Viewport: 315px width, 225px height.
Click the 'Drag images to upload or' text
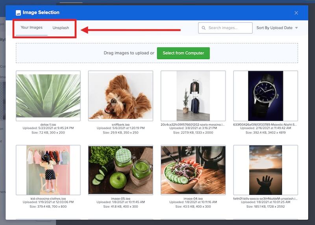129,53
